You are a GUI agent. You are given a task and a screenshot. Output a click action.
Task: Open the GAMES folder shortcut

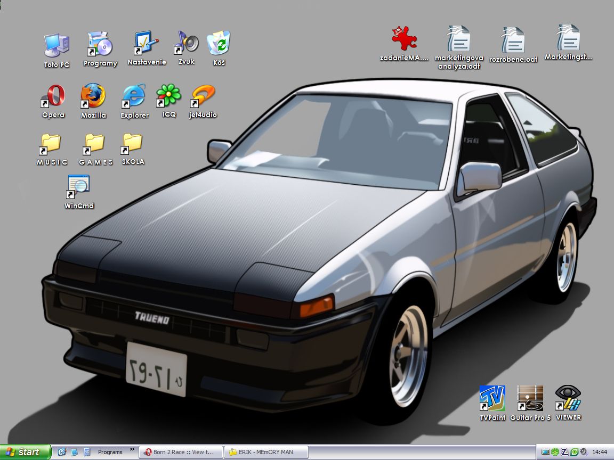[96, 150]
